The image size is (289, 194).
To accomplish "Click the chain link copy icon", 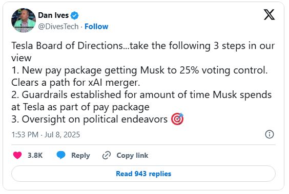I will click(107, 155).
